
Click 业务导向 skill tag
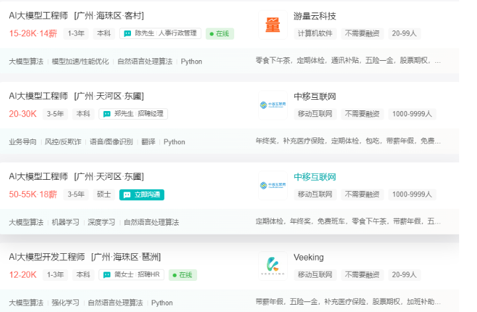coord(22,142)
